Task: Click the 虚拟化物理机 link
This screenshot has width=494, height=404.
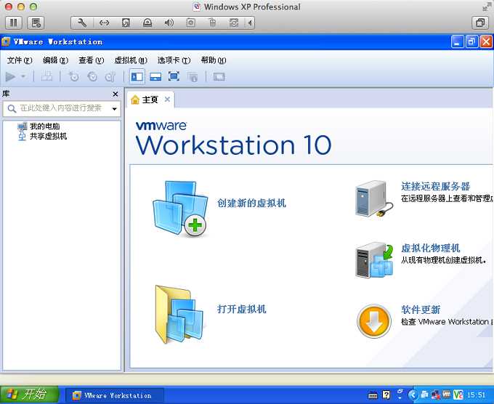Action: [x=430, y=248]
